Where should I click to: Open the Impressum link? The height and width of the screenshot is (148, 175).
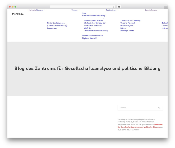click(52, 28)
